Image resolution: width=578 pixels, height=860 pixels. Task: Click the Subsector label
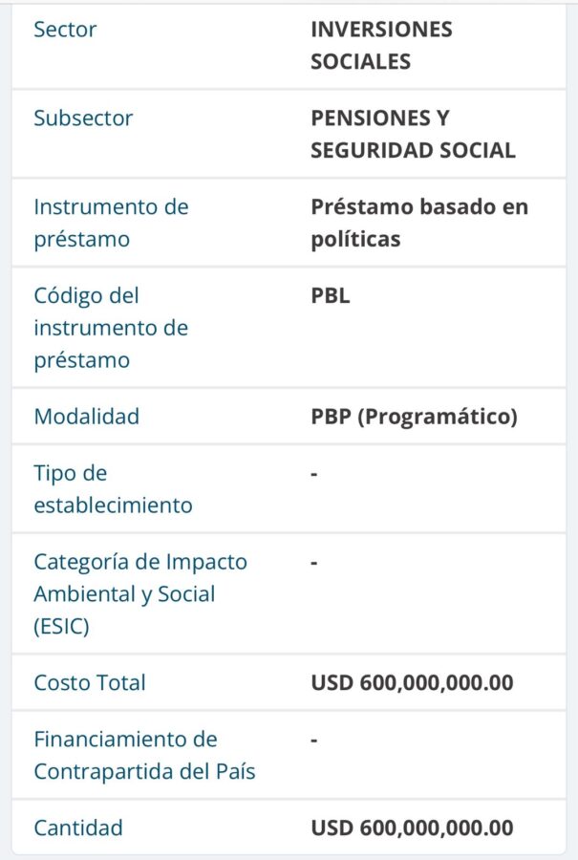click(83, 118)
